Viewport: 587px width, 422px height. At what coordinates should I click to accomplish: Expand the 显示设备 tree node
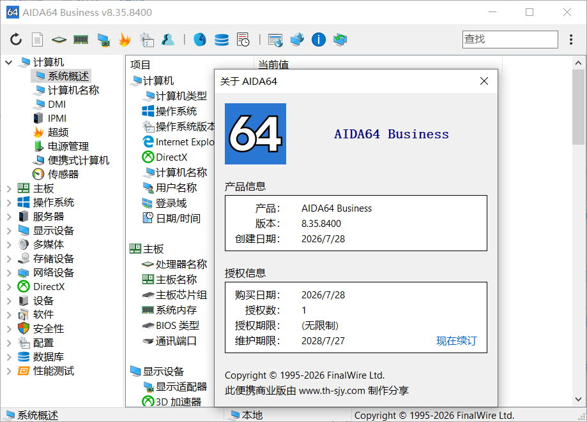[x=8, y=231]
